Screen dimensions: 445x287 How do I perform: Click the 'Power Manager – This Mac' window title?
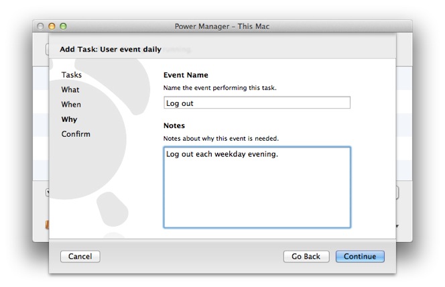pos(222,26)
